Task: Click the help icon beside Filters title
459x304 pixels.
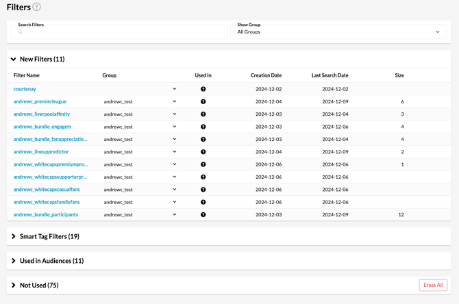Action: pos(37,7)
